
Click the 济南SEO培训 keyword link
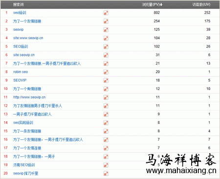(x=24, y=165)
